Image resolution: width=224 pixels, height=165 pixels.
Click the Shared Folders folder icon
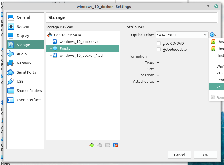click(11, 91)
